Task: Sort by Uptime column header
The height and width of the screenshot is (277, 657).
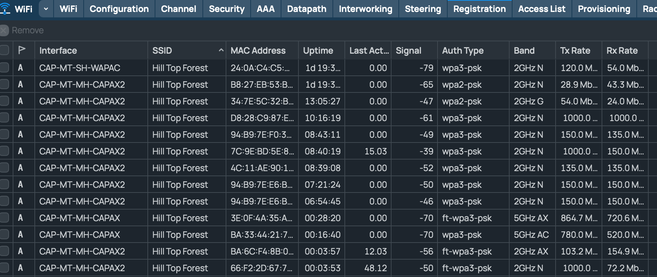Action: [322, 50]
